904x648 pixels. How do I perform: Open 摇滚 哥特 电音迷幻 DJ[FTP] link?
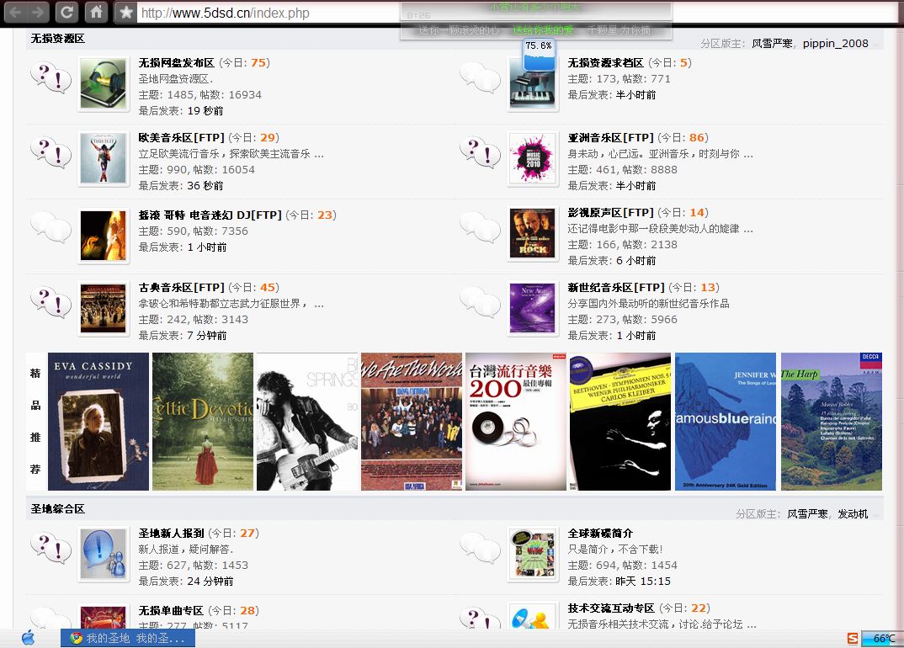click(x=210, y=215)
